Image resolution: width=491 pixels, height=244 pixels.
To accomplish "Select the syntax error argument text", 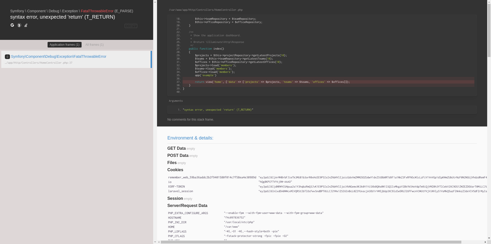I will click(218, 110).
